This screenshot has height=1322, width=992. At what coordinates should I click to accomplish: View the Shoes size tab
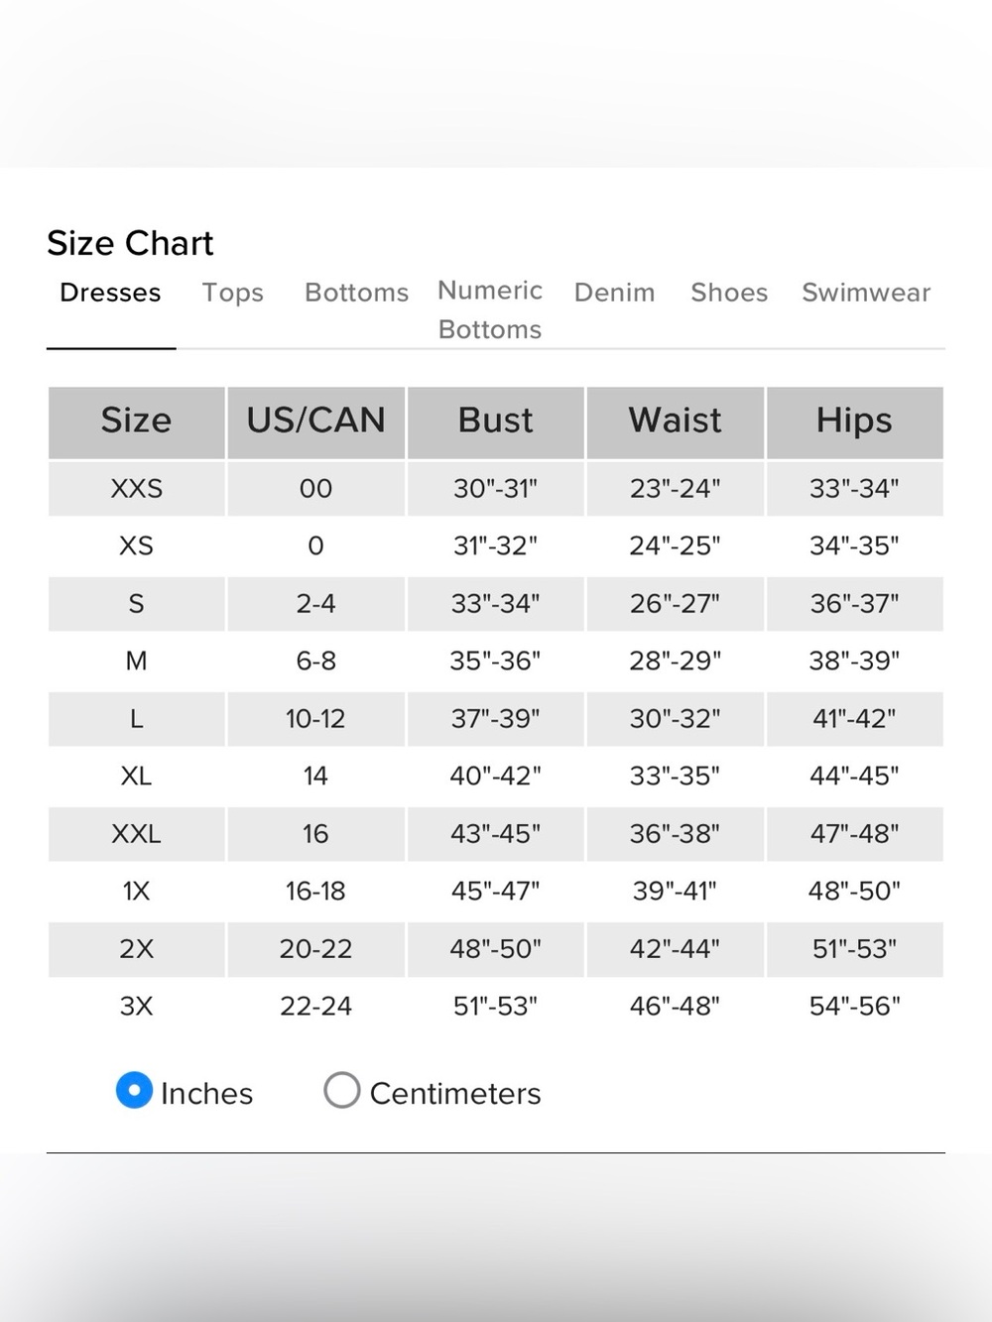[x=729, y=293]
